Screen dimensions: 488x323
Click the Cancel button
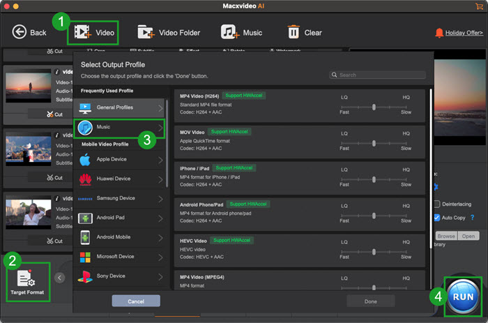coord(136,301)
